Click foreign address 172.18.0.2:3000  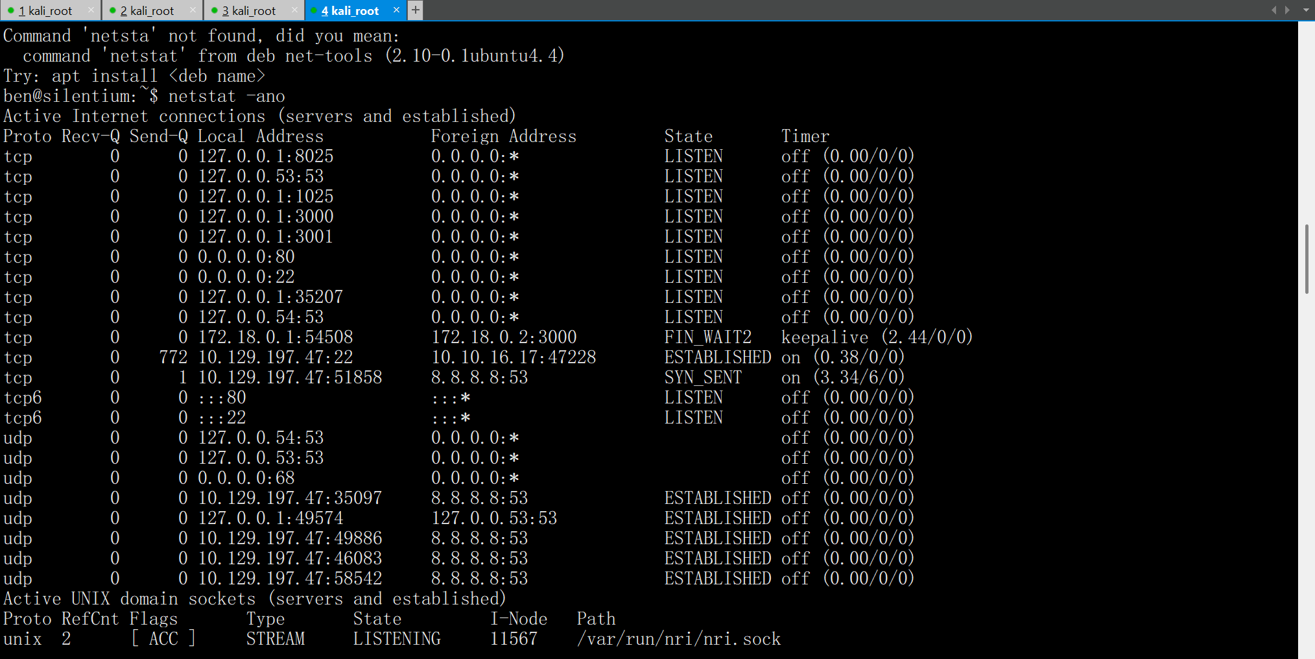pyautogui.click(x=504, y=337)
